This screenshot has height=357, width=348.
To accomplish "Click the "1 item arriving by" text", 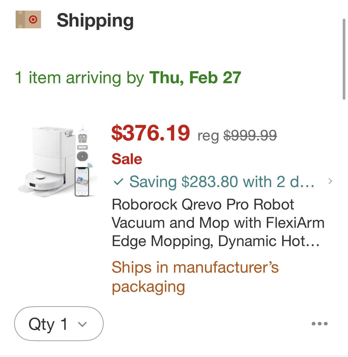I will point(80,78).
